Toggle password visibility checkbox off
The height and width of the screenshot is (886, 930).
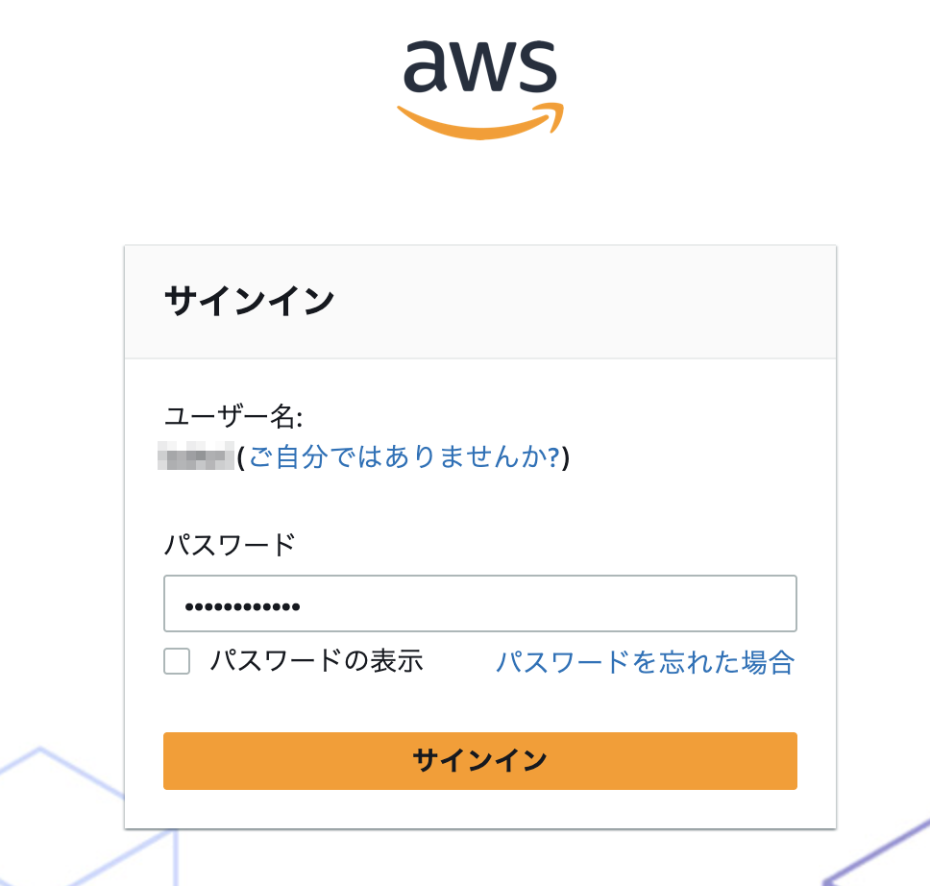178,662
